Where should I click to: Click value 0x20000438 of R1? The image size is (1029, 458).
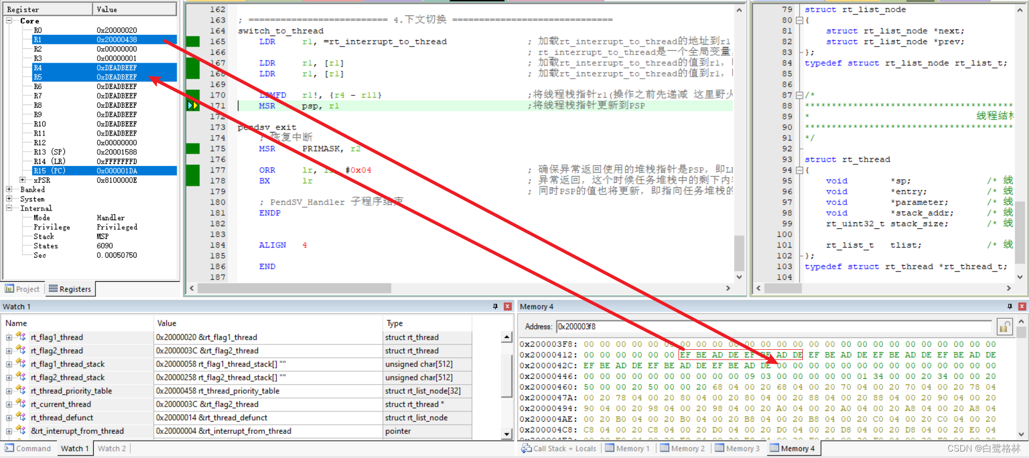116,40
